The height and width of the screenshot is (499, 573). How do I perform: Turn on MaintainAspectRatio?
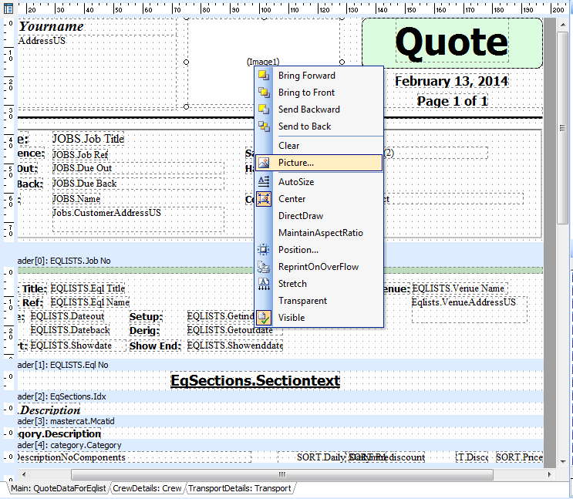pos(320,233)
